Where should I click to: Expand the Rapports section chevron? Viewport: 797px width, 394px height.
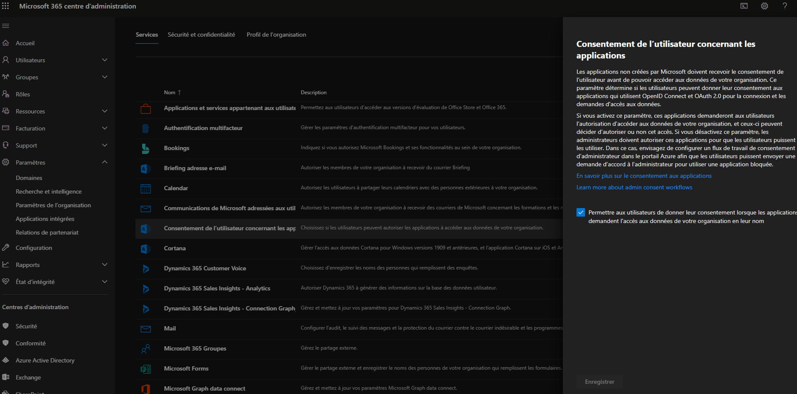click(x=105, y=264)
